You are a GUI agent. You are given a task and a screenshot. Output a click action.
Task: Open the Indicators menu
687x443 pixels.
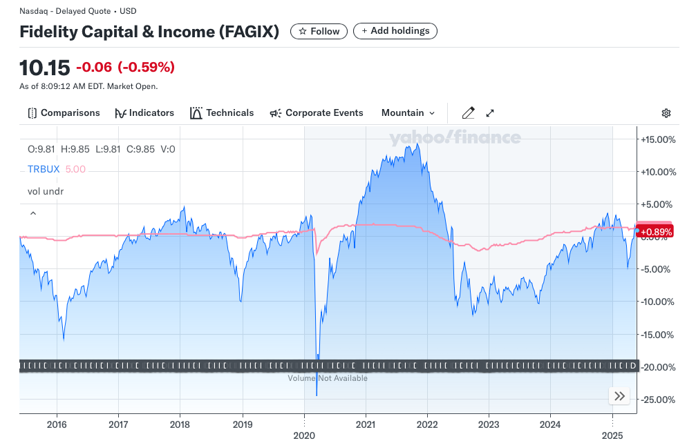(144, 113)
